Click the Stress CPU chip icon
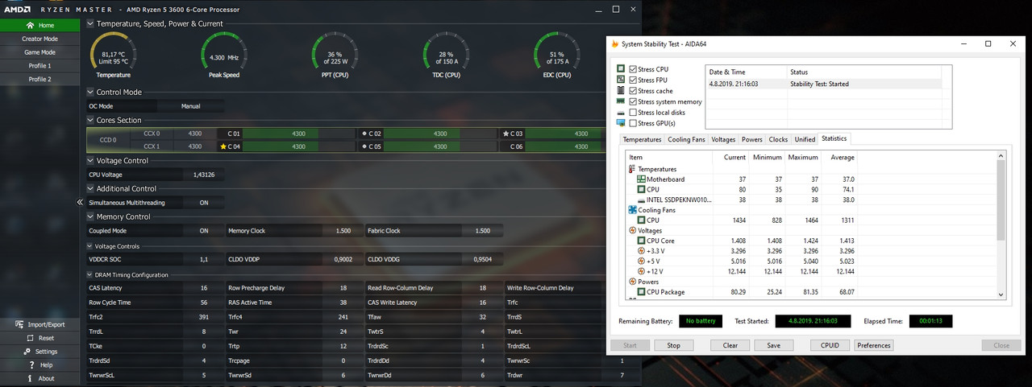Image resolution: width=1032 pixels, height=387 pixels. pyautogui.click(x=621, y=69)
